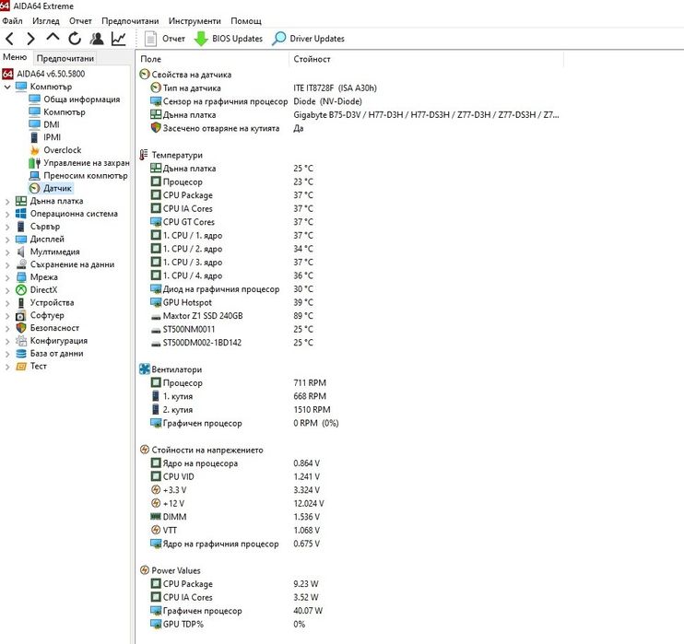Open the Отчет menu
The height and width of the screenshot is (644, 684).
tap(81, 21)
